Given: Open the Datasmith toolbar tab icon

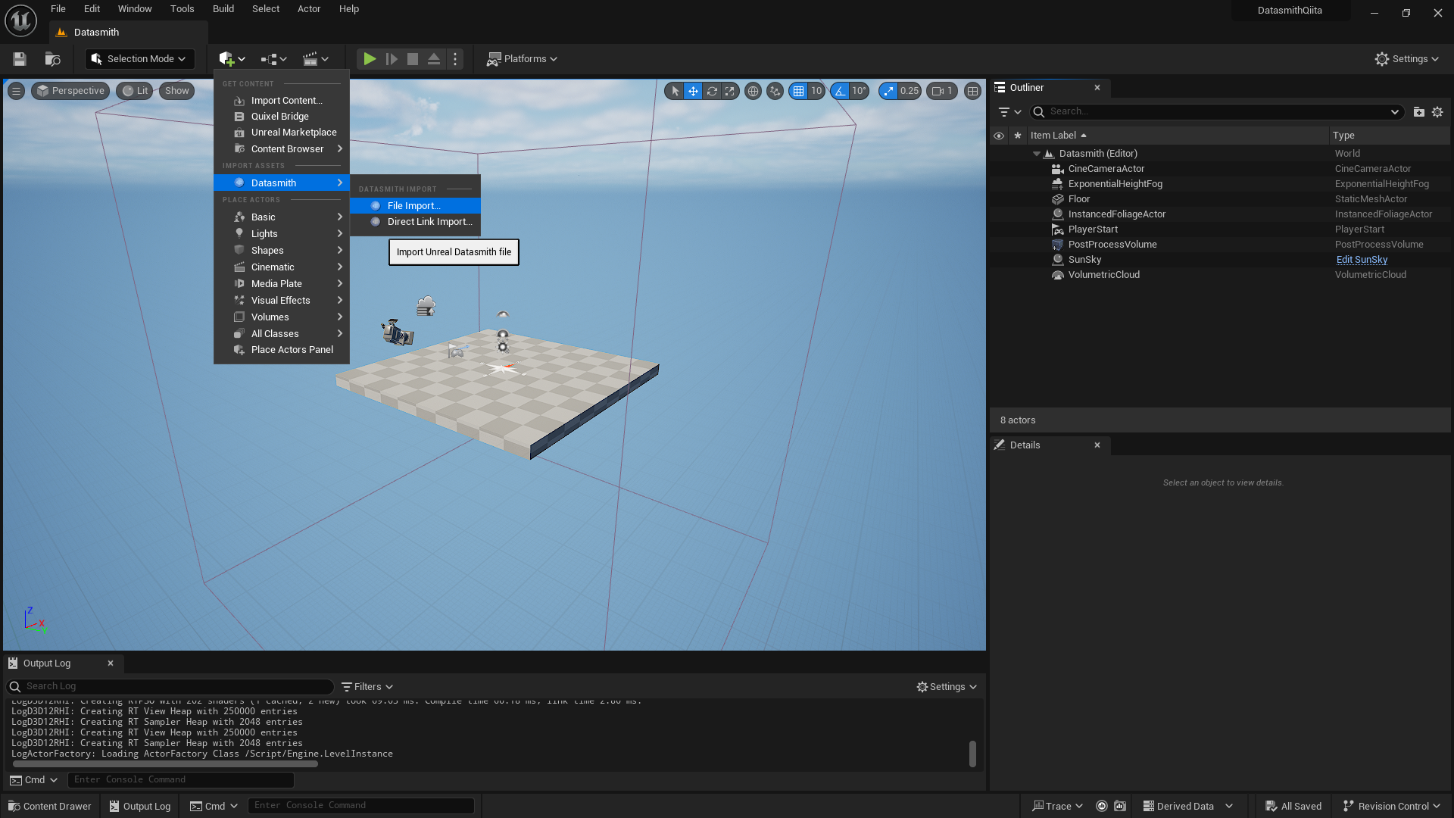Looking at the screenshot, I should (61, 32).
